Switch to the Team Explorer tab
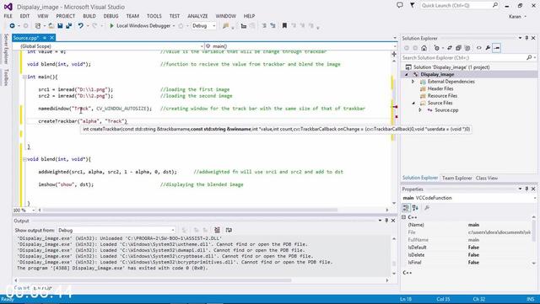 (x=456, y=178)
